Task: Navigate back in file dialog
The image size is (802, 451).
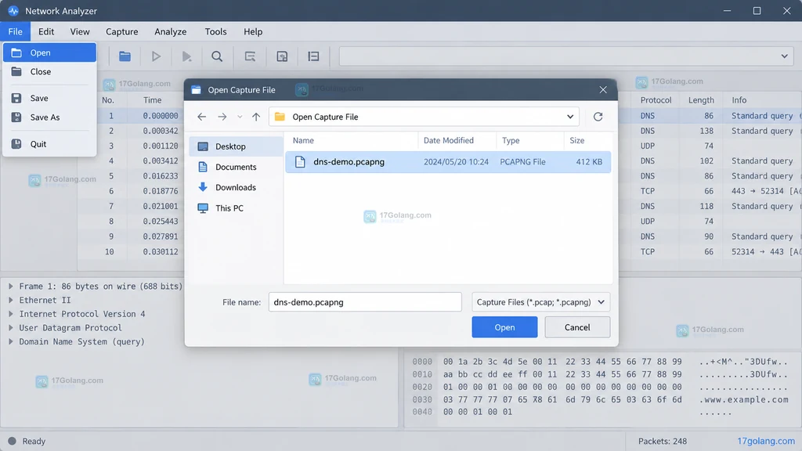Action: click(202, 117)
